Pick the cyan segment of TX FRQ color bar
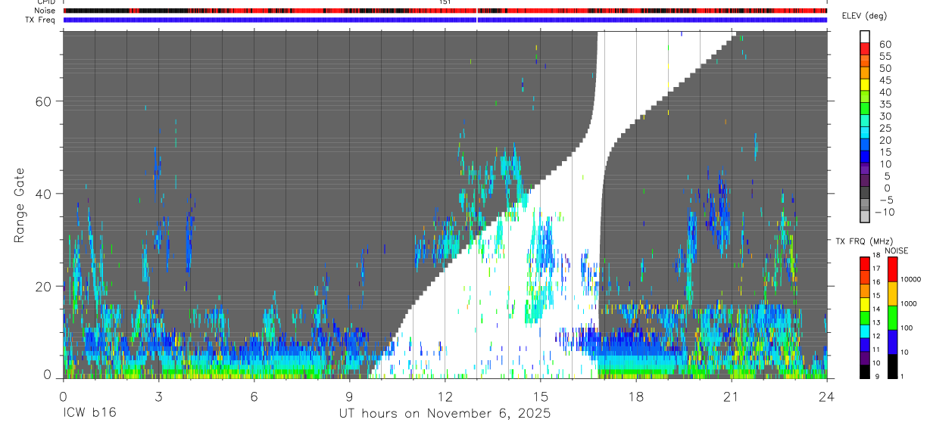The width and height of the screenshot is (930, 429). (865, 331)
